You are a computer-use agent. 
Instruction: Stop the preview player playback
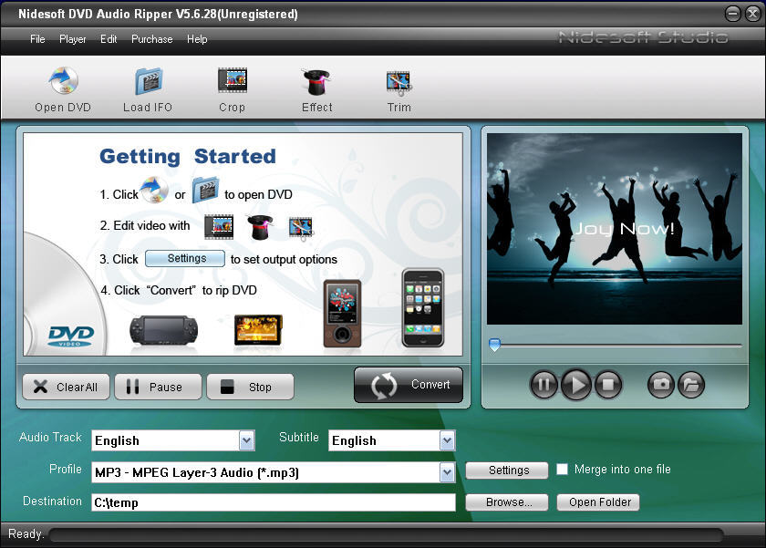coord(608,385)
